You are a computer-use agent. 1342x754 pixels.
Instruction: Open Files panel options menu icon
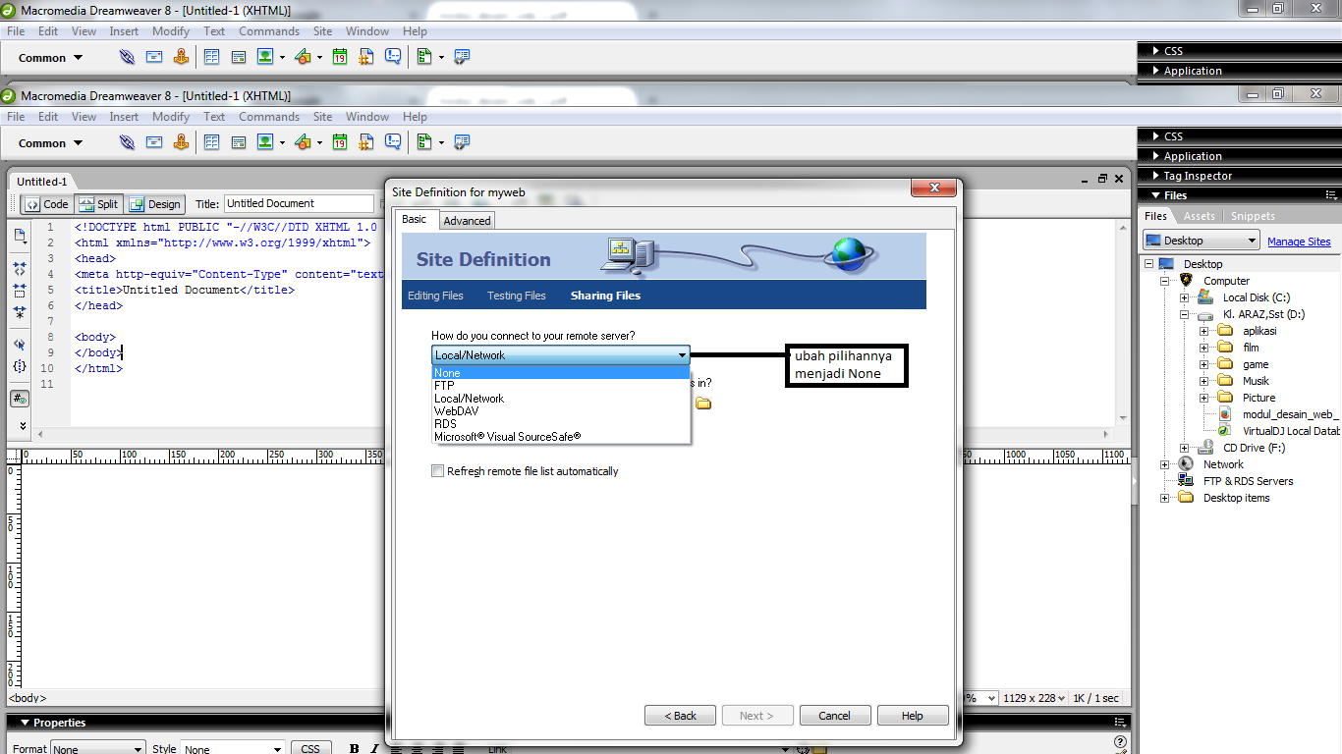1331,195
